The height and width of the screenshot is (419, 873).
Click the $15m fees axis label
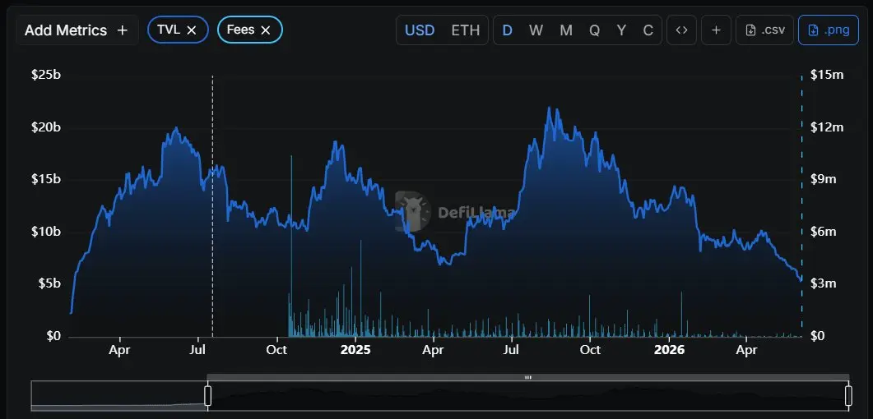point(827,75)
